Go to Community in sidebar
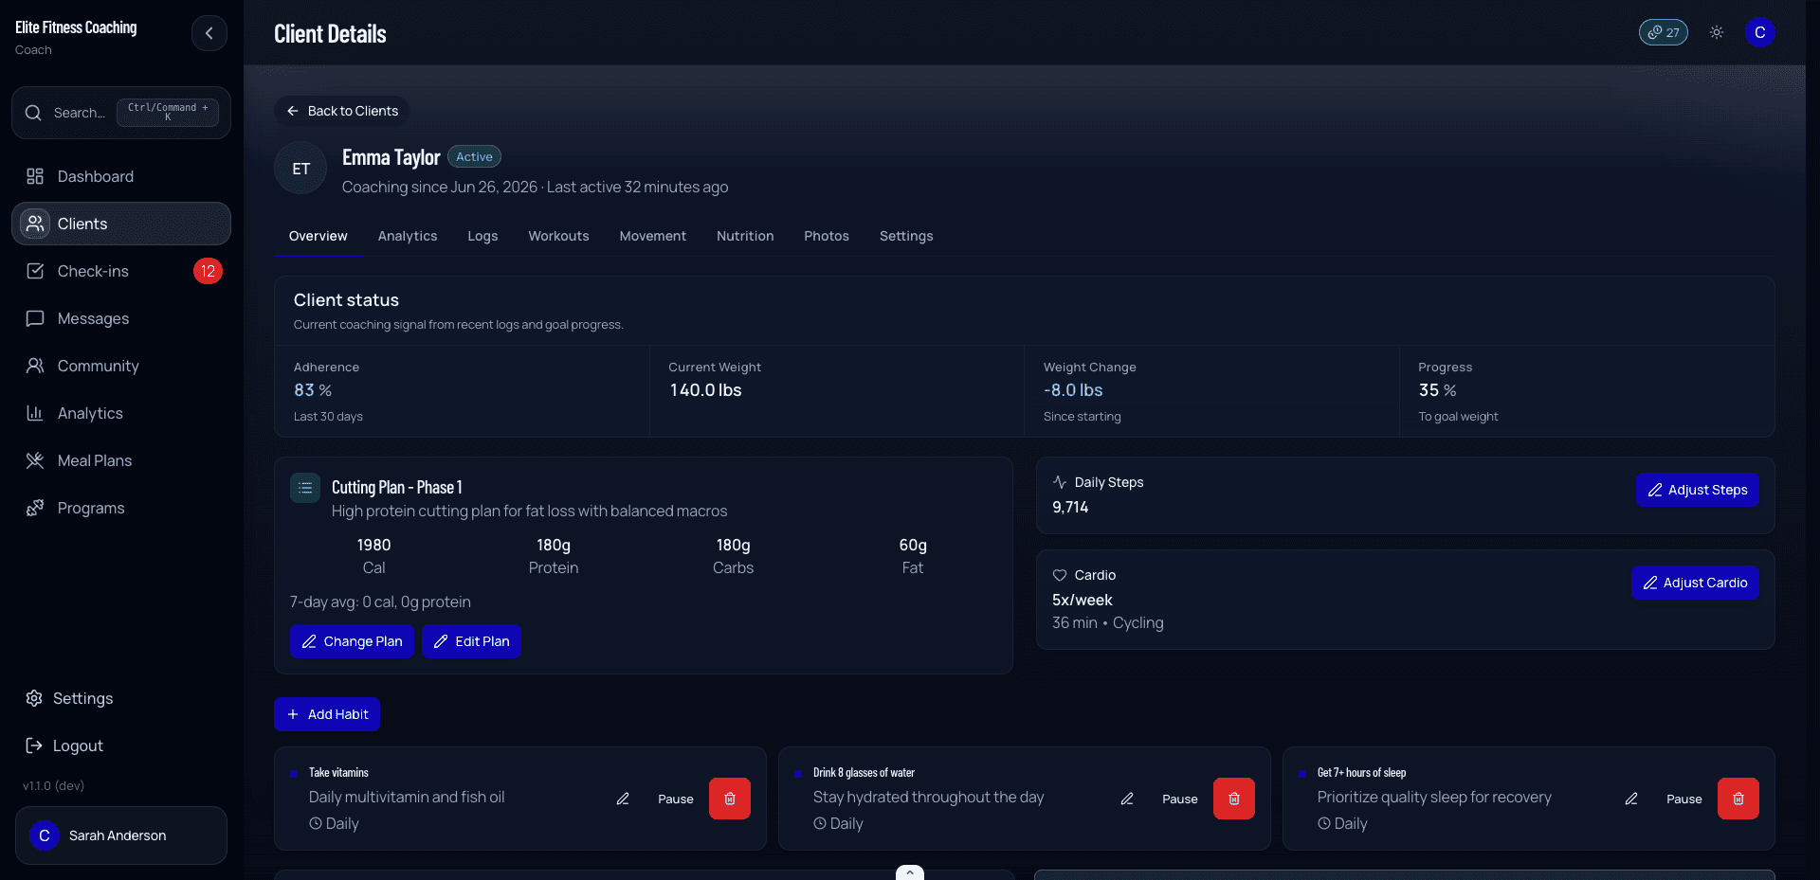Viewport: 1820px width, 880px height. click(x=121, y=366)
